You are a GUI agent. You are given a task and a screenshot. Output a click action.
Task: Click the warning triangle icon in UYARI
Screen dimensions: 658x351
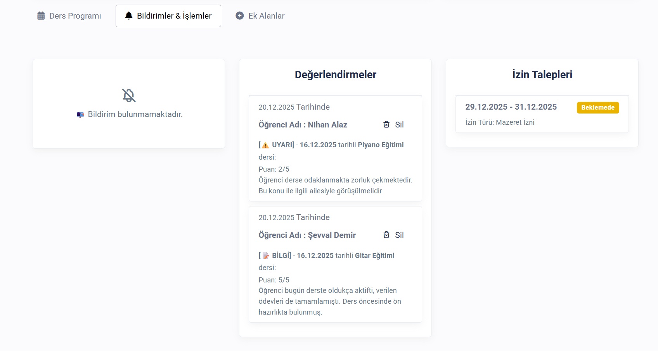(265, 145)
